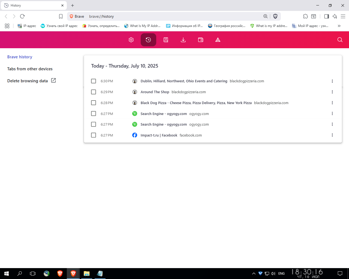Select the History browser tab
Screen dimensions: 349x279
[x=34, y=5]
